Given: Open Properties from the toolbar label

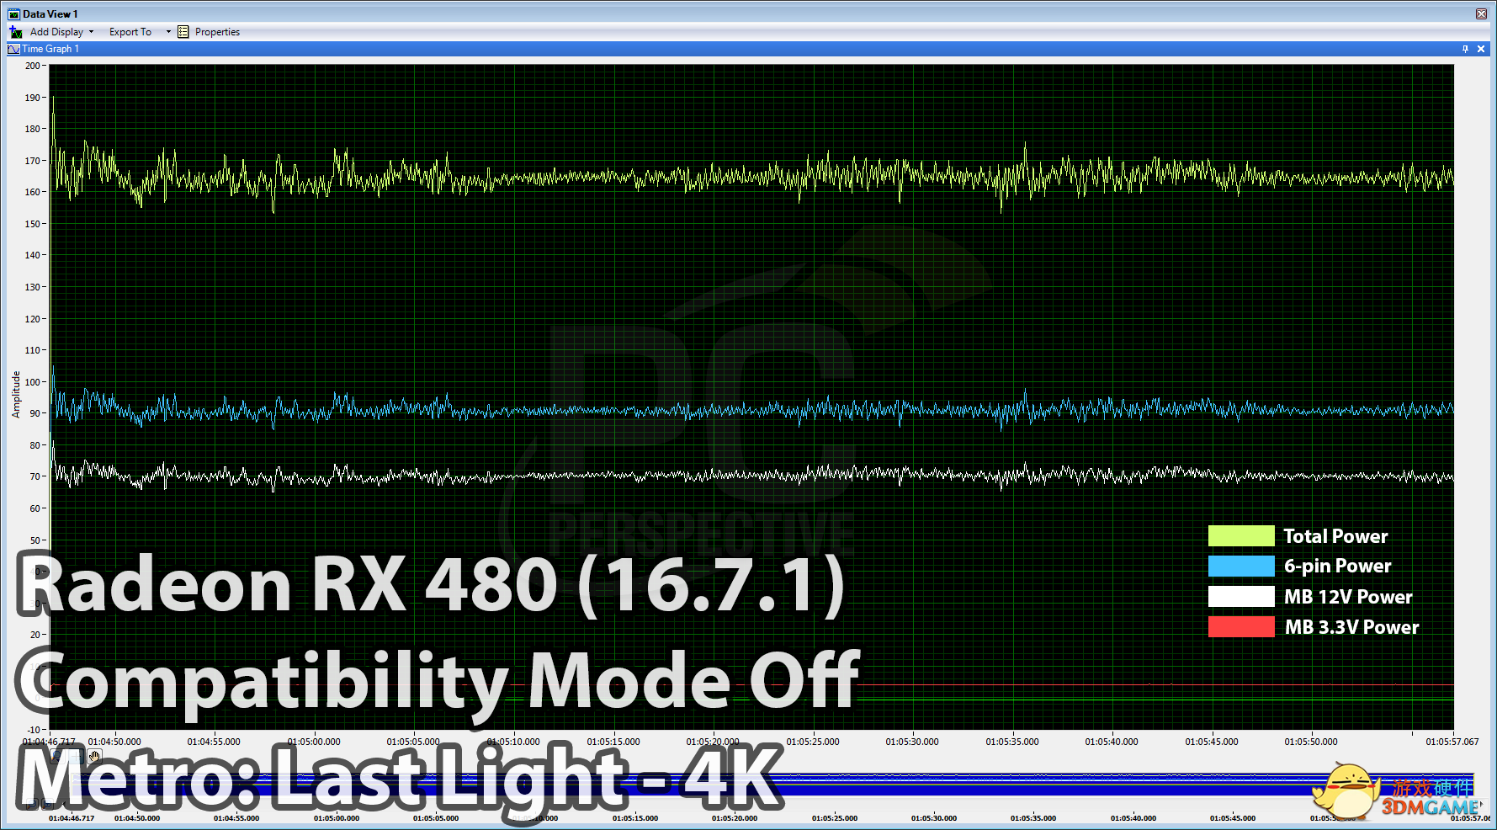Looking at the screenshot, I should [x=217, y=32].
